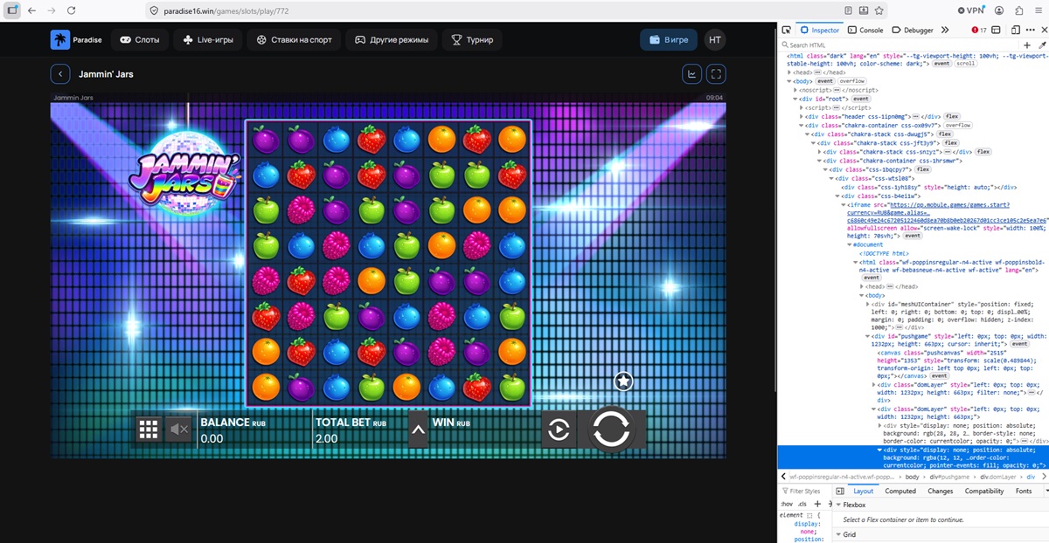The height and width of the screenshot is (543, 1049).
Task: Select the canvas pushcanvas node
Action: (956, 363)
